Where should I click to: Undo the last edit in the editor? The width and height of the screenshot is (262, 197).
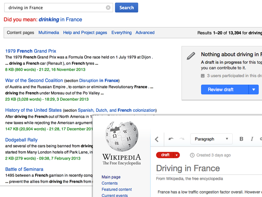point(171,139)
